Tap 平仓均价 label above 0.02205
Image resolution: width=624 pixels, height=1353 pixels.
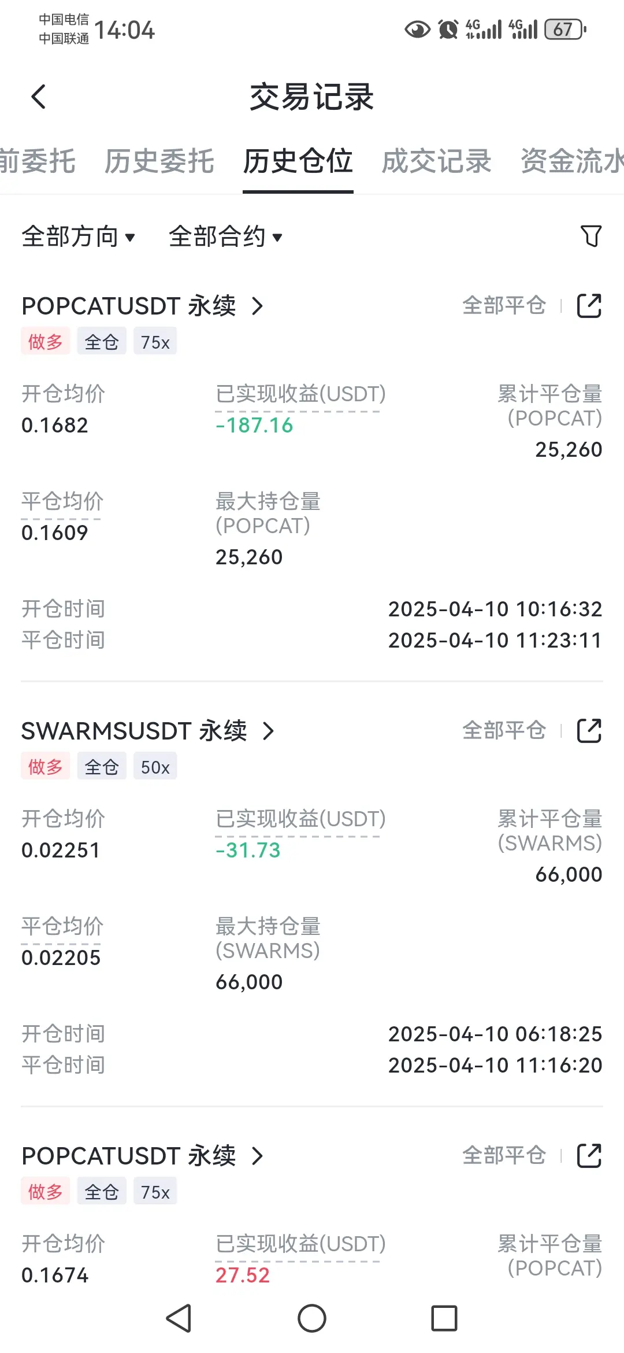(x=62, y=926)
